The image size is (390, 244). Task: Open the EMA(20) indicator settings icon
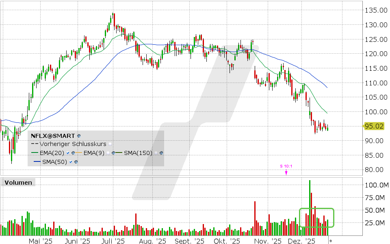pos(73,153)
